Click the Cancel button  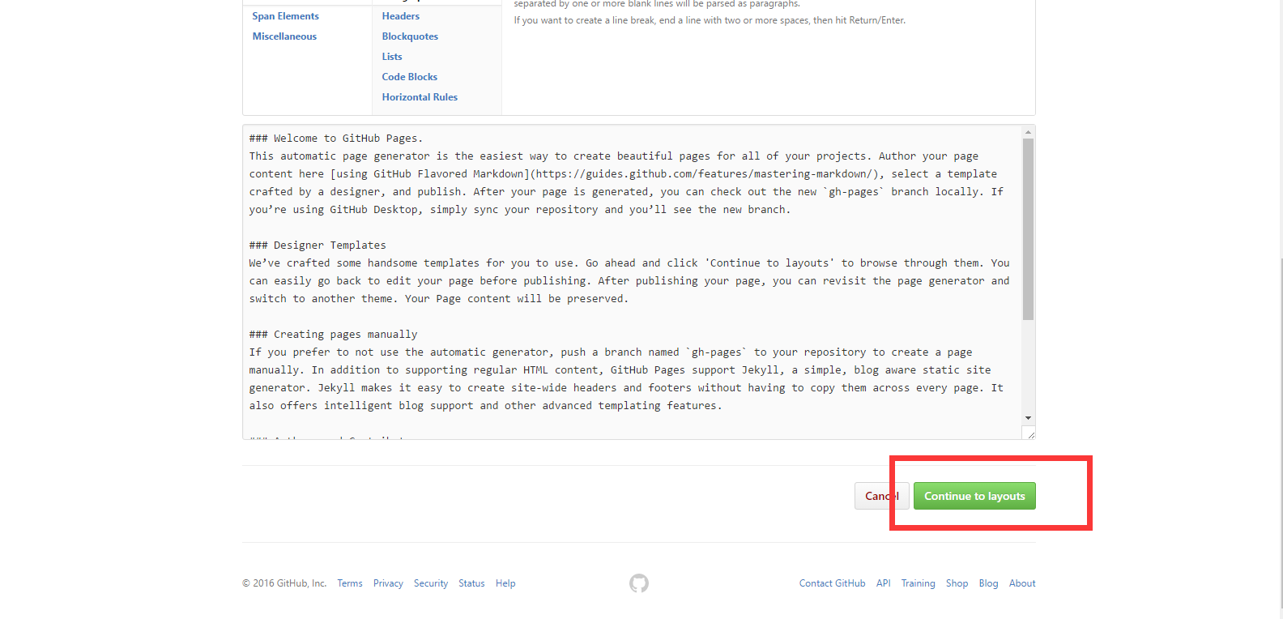(x=881, y=496)
